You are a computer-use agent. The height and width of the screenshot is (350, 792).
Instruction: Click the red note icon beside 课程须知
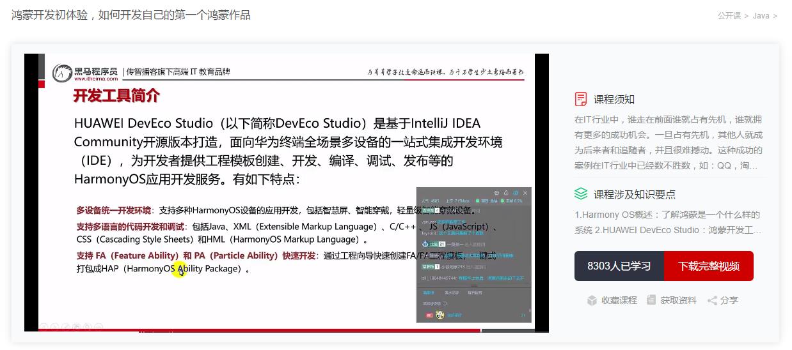(581, 99)
